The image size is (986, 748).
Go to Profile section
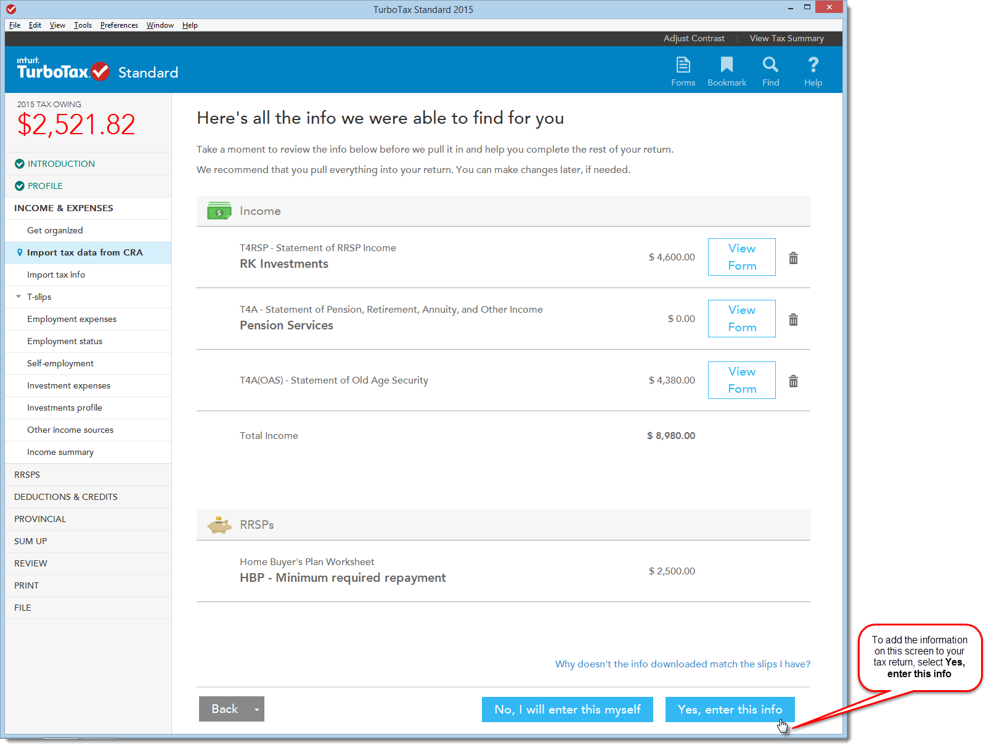tap(88, 186)
